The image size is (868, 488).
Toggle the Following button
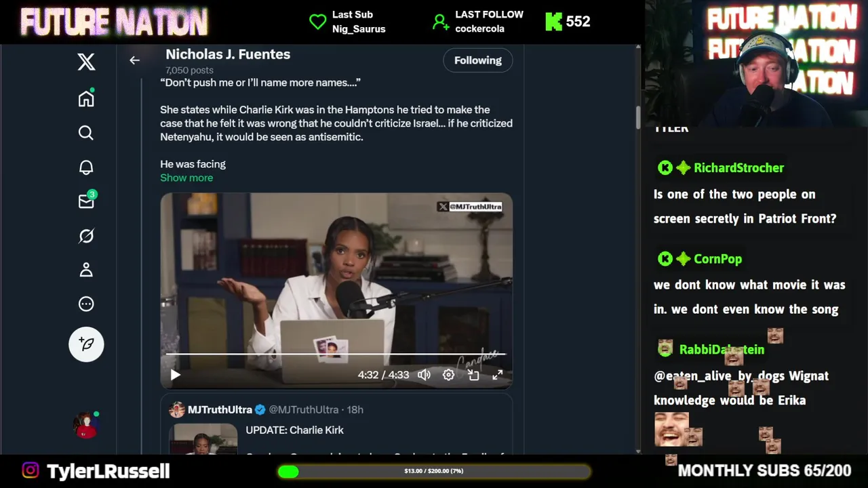[x=478, y=60]
